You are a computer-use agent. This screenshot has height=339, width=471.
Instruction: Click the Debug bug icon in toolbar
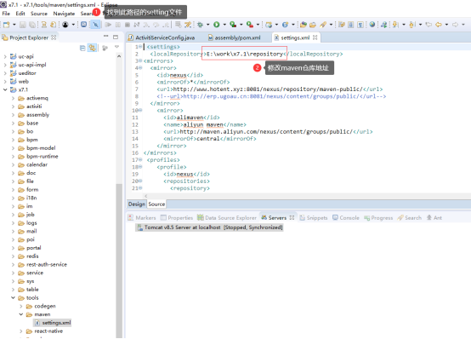pos(200,25)
